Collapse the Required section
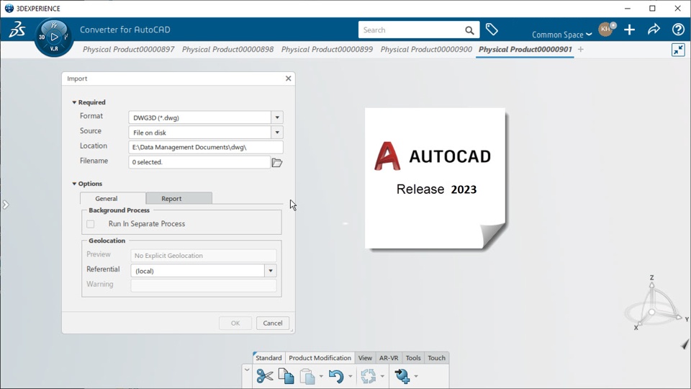Screen dimensions: 691x389 [74, 102]
